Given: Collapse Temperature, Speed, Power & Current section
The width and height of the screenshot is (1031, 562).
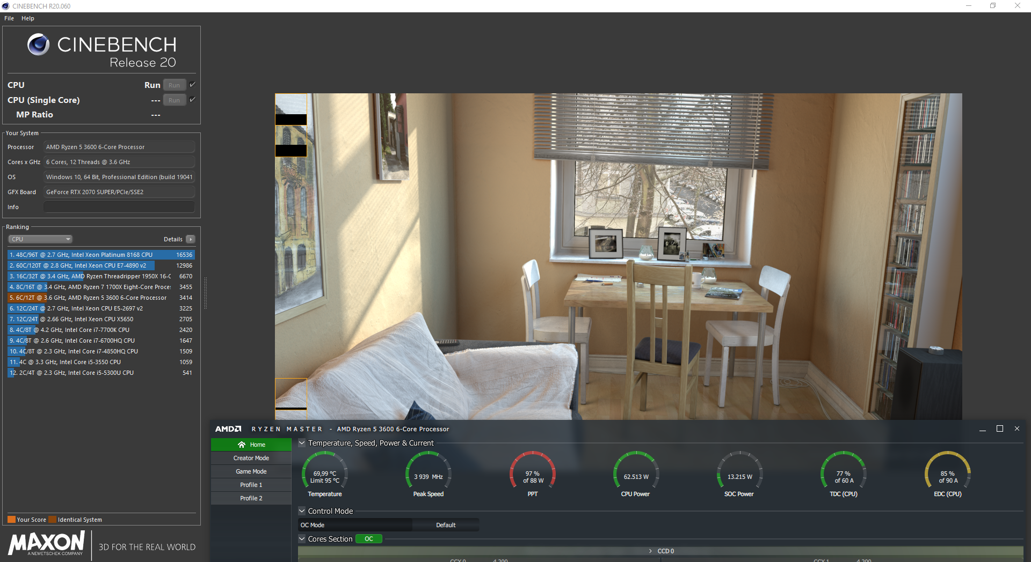Looking at the screenshot, I should [302, 443].
